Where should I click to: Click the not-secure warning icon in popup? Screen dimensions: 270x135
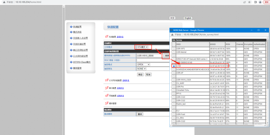[173, 34]
